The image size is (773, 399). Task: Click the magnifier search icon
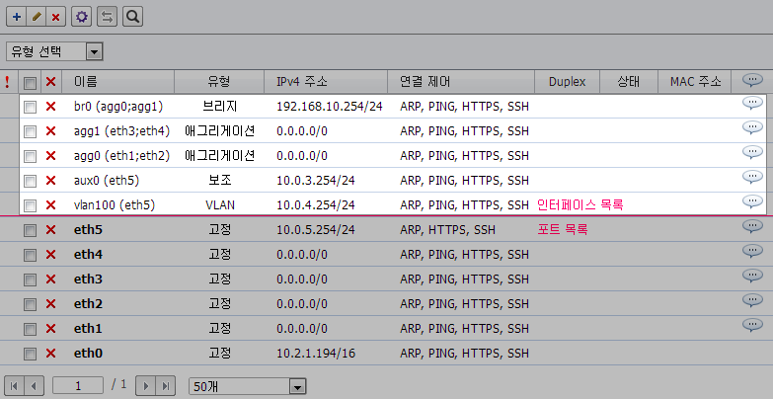pyautogui.click(x=133, y=17)
